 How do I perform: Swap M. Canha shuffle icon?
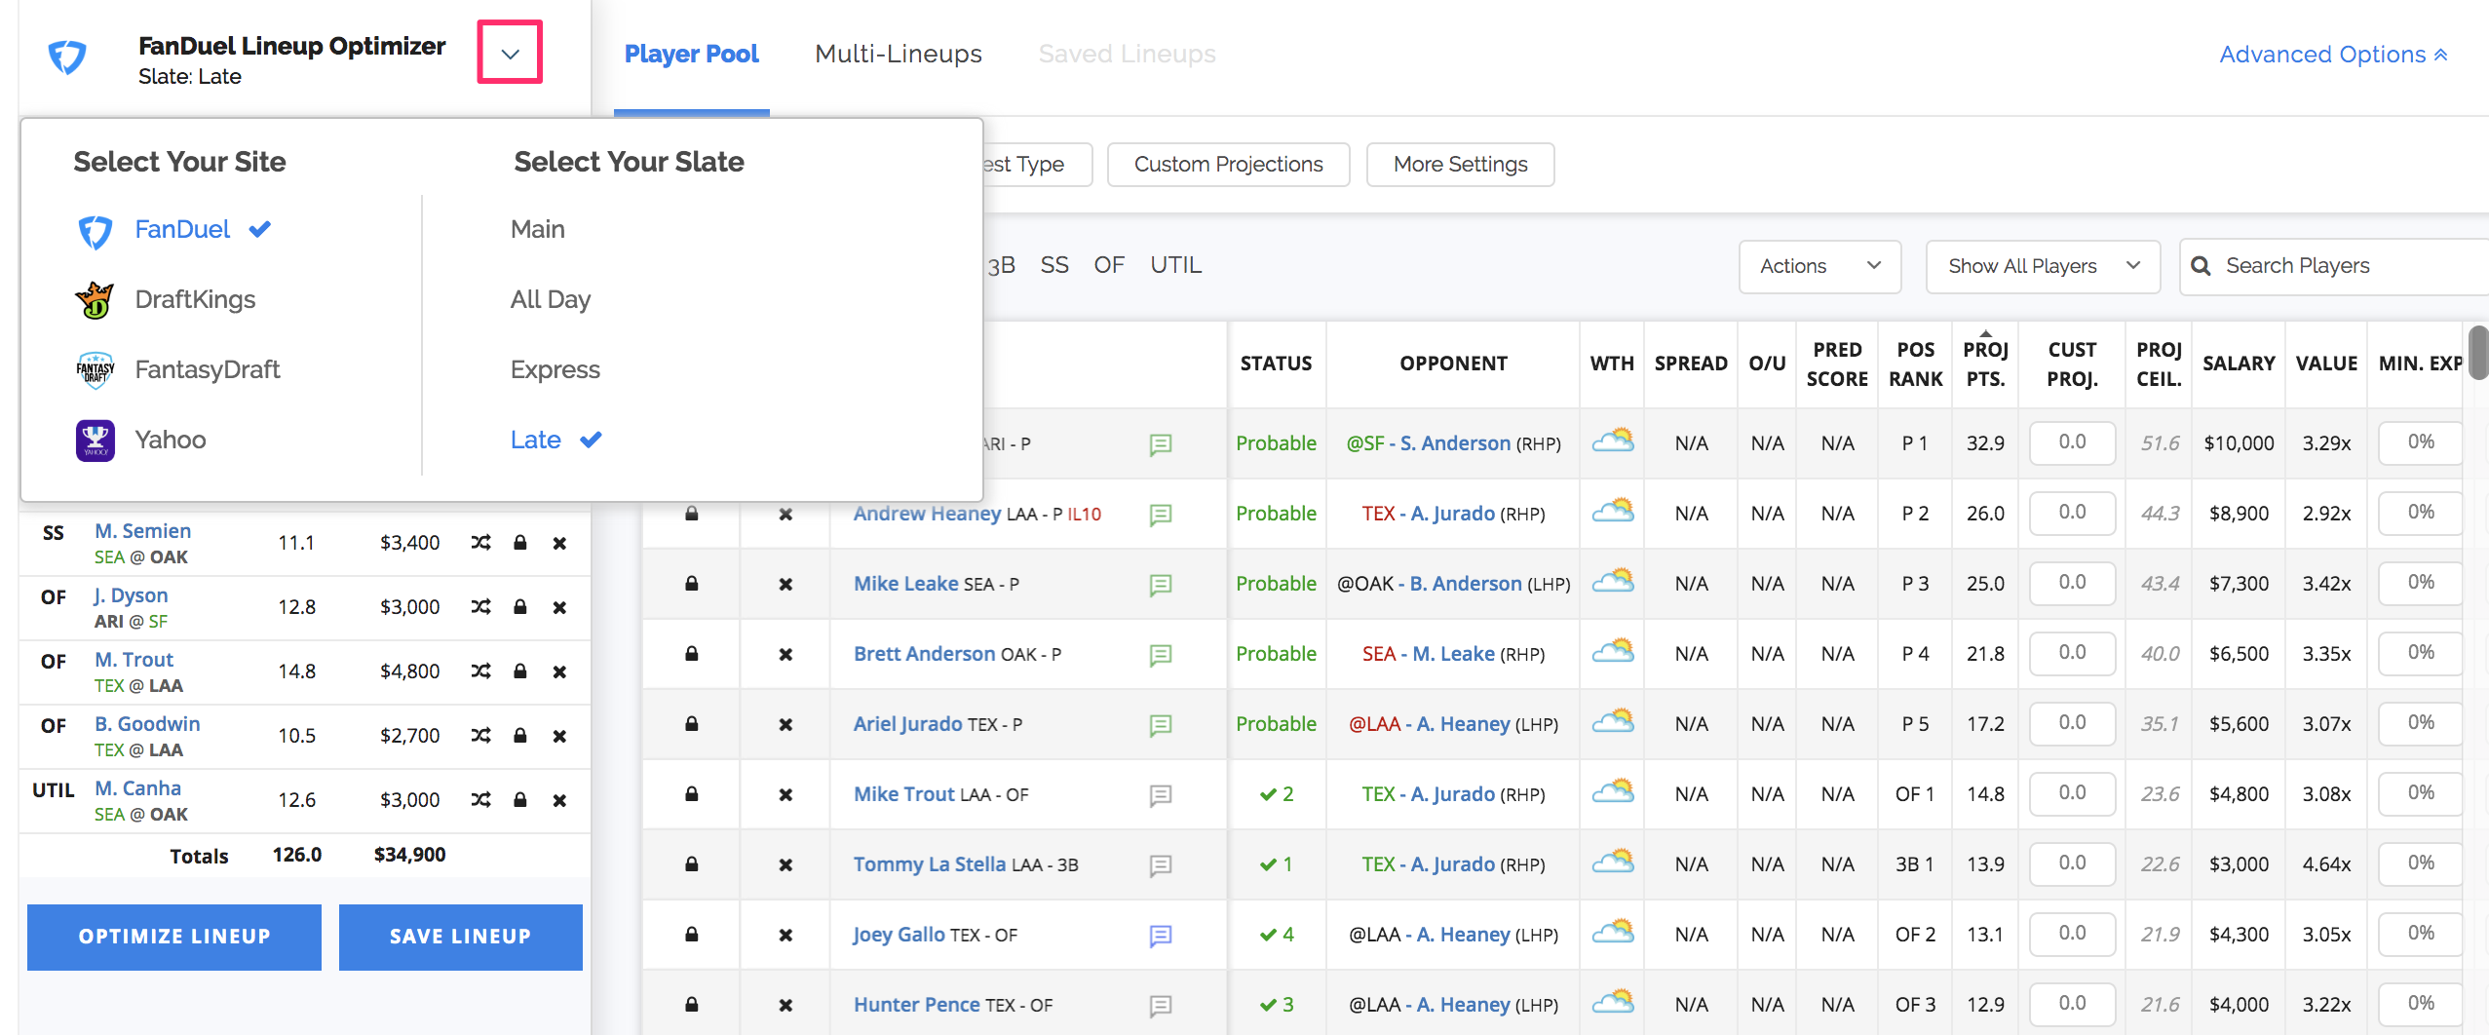480,800
